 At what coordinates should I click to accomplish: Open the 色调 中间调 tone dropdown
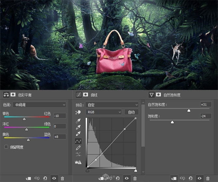[39, 105]
